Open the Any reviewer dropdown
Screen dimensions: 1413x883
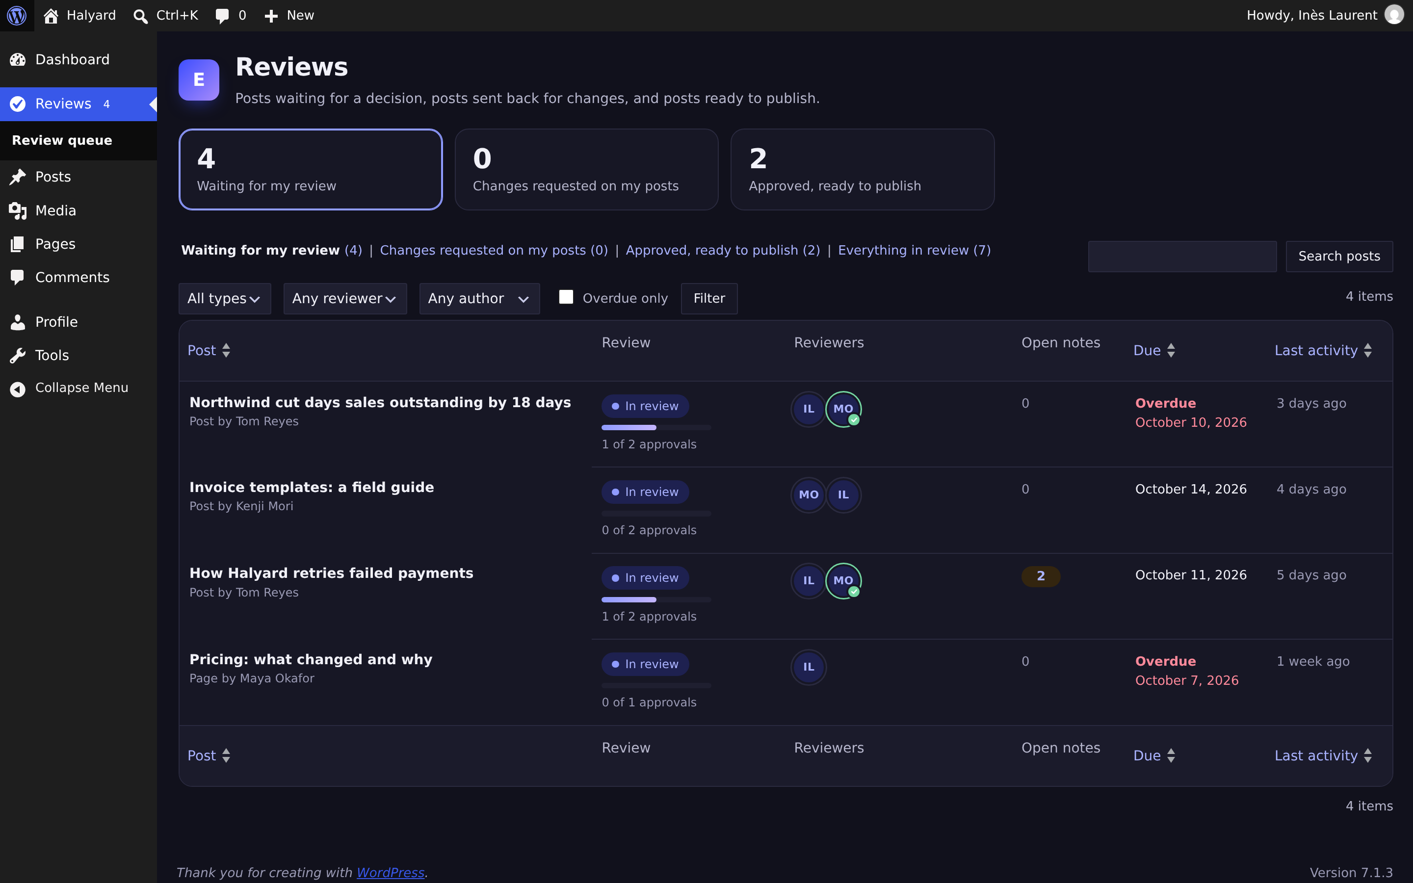[x=345, y=298]
